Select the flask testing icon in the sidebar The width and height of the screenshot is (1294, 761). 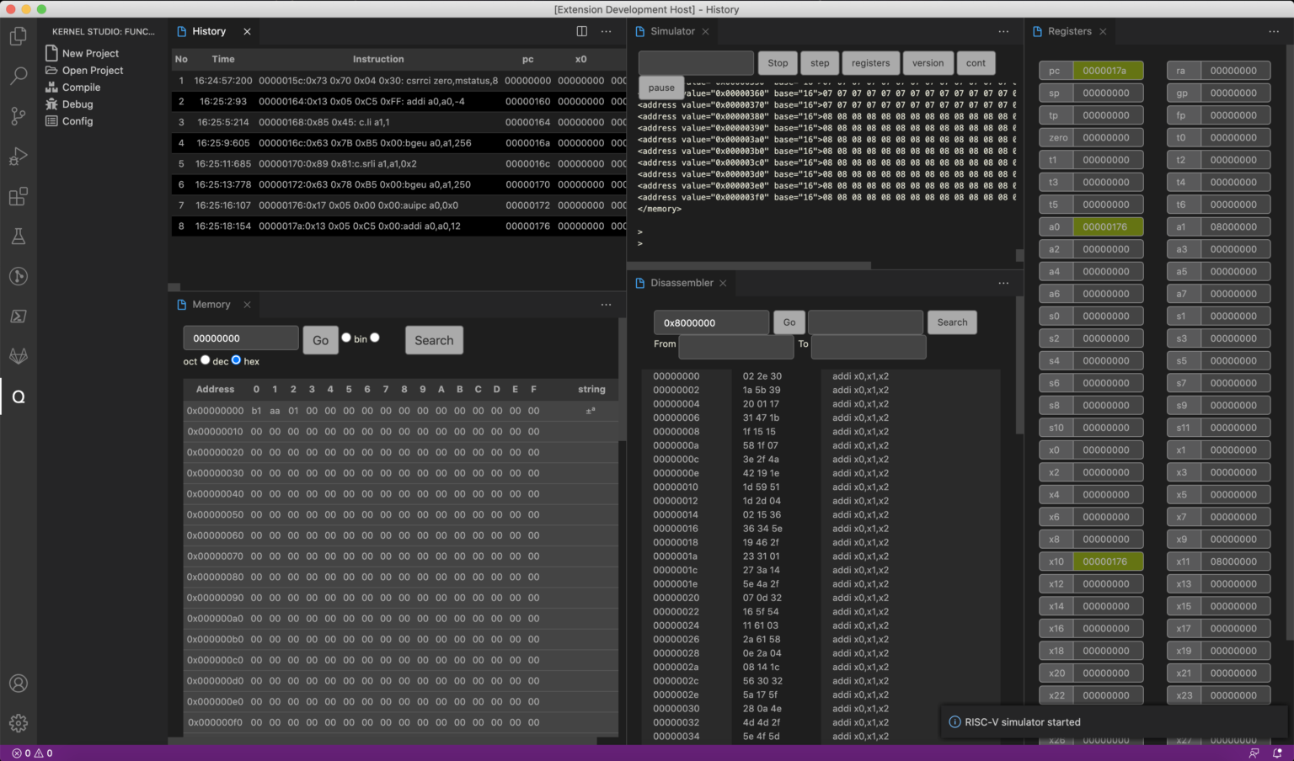pyautogui.click(x=19, y=237)
